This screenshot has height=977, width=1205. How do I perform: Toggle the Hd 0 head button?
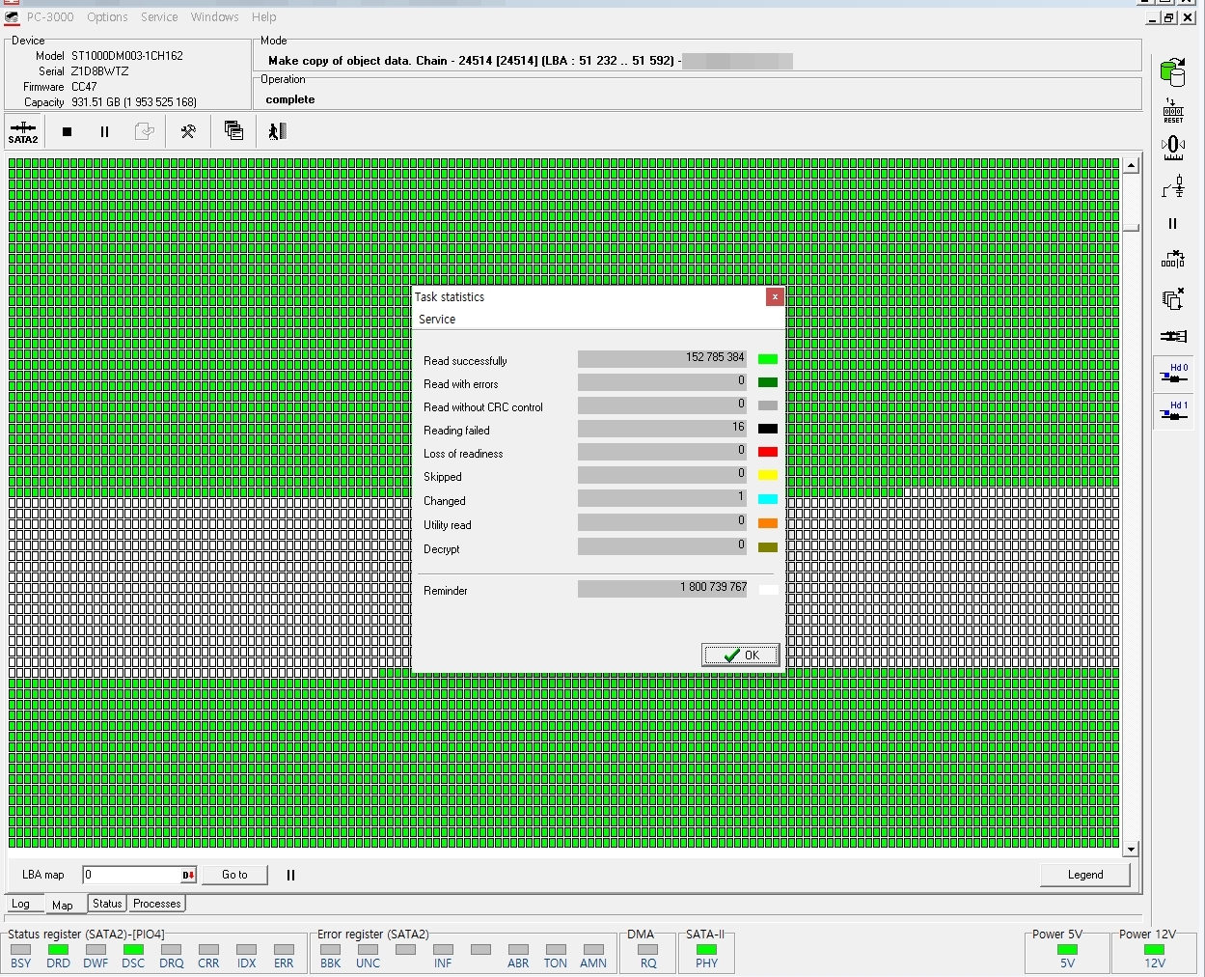[1174, 375]
